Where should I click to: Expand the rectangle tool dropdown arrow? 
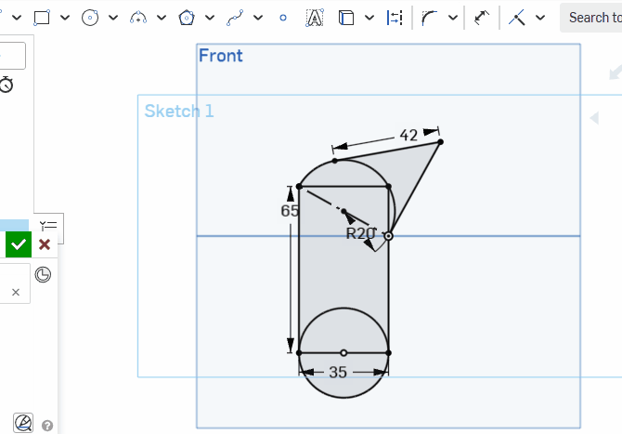coord(64,18)
